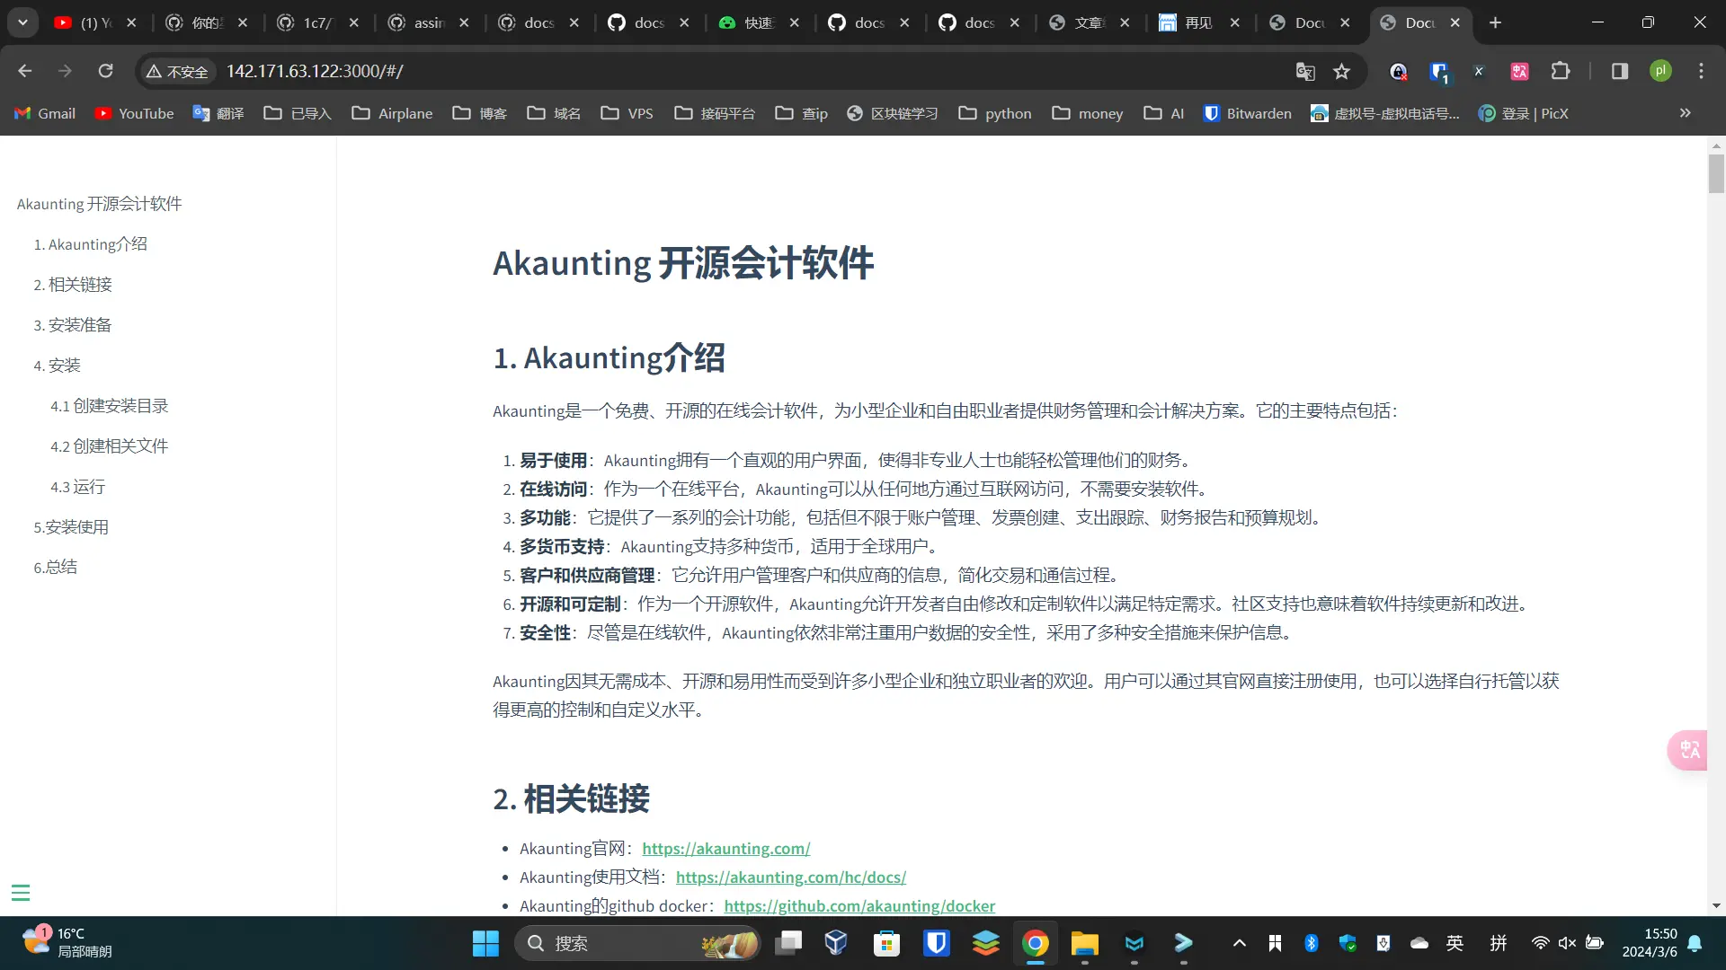The height and width of the screenshot is (970, 1726).
Task: Expand the money bookmark folder
Action: [1087, 113]
